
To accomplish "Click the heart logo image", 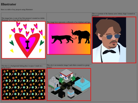I will click(x=24, y=40).
